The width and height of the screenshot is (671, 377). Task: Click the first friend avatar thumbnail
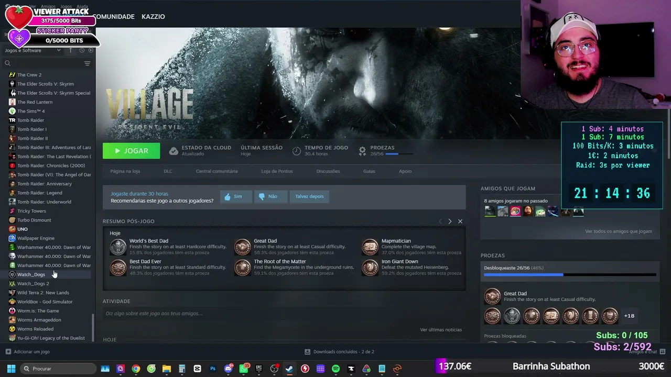coord(490,211)
